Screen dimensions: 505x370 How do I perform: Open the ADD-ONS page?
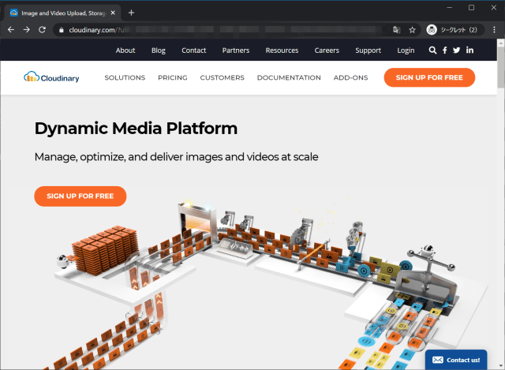click(350, 77)
